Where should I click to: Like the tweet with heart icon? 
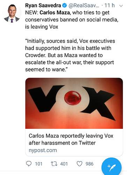80,164
